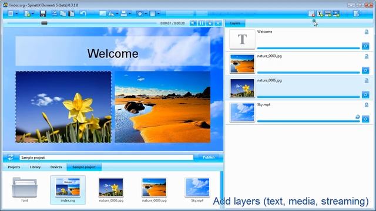Click the new document icon with green plus

(x=27, y=13)
